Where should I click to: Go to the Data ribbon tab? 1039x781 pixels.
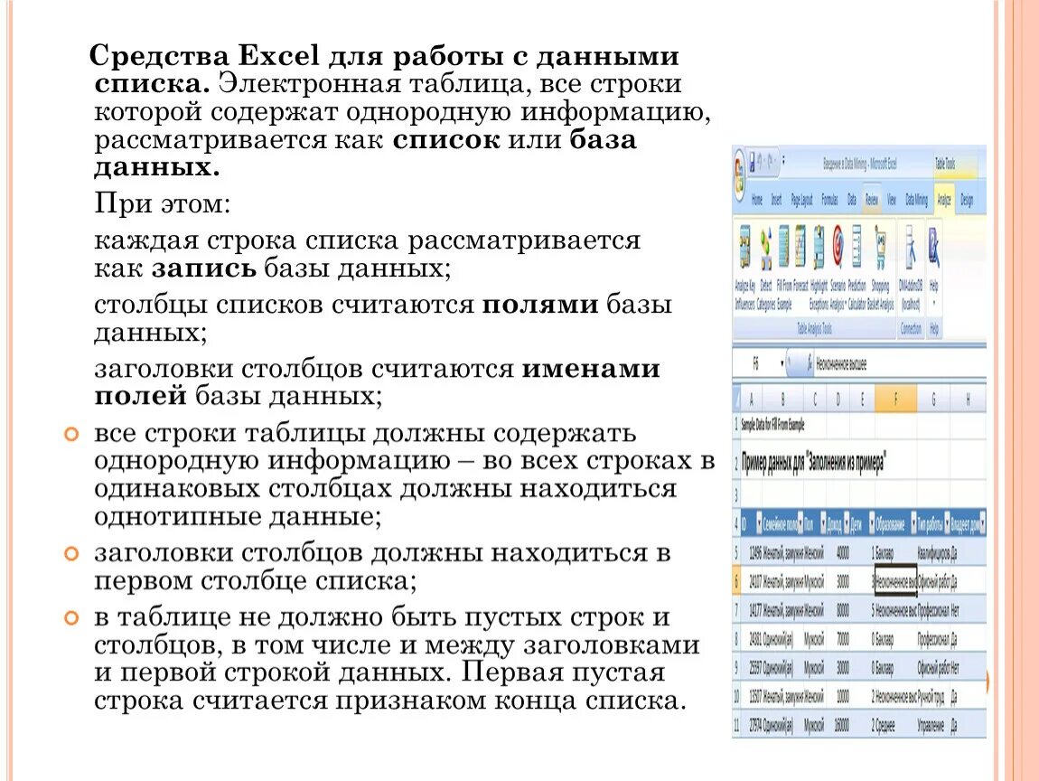pos(851,200)
